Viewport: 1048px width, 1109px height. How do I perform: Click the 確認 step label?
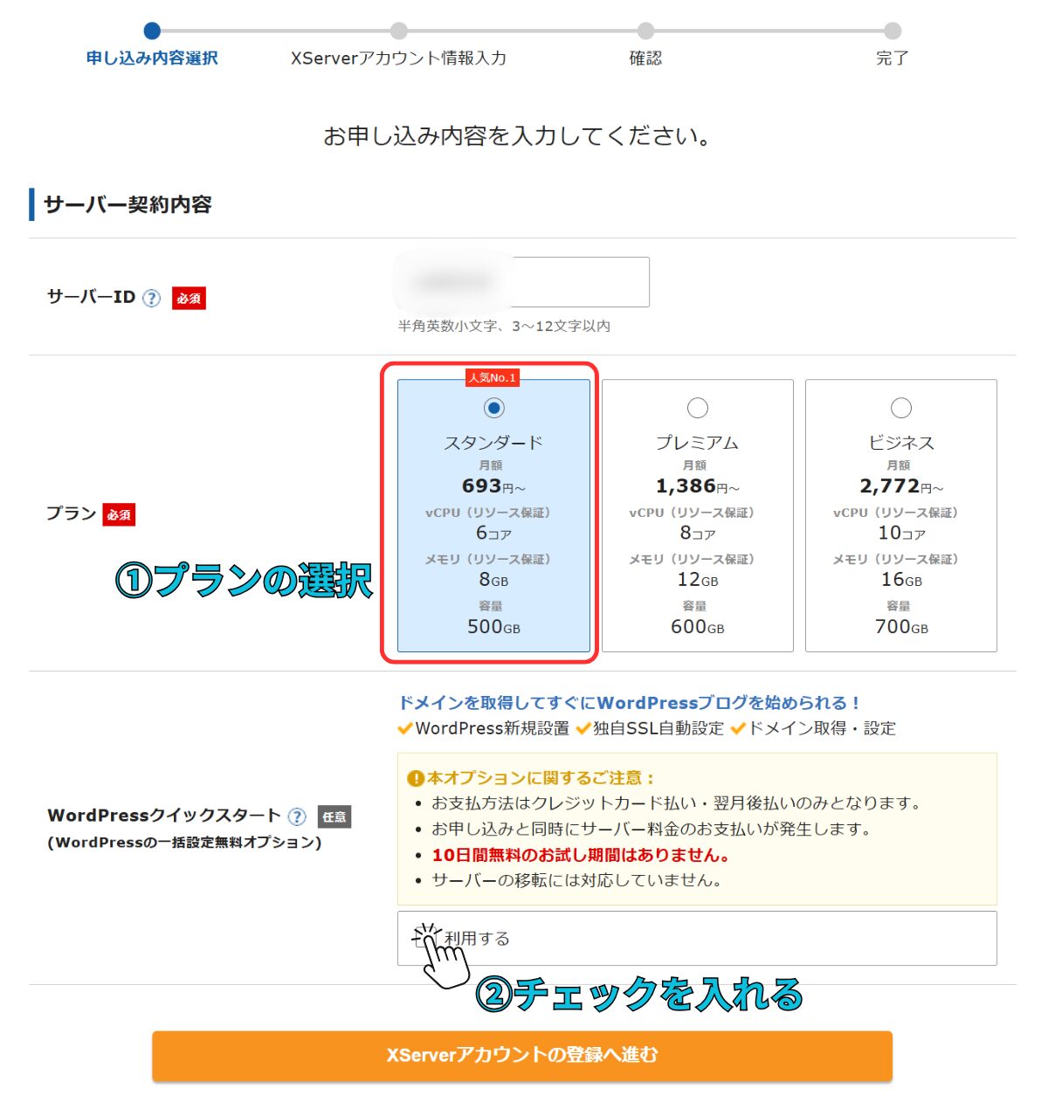645,59
